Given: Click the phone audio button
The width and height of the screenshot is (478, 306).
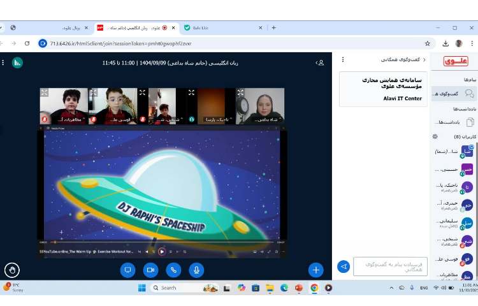Looking at the screenshot, I should [x=173, y=270].
